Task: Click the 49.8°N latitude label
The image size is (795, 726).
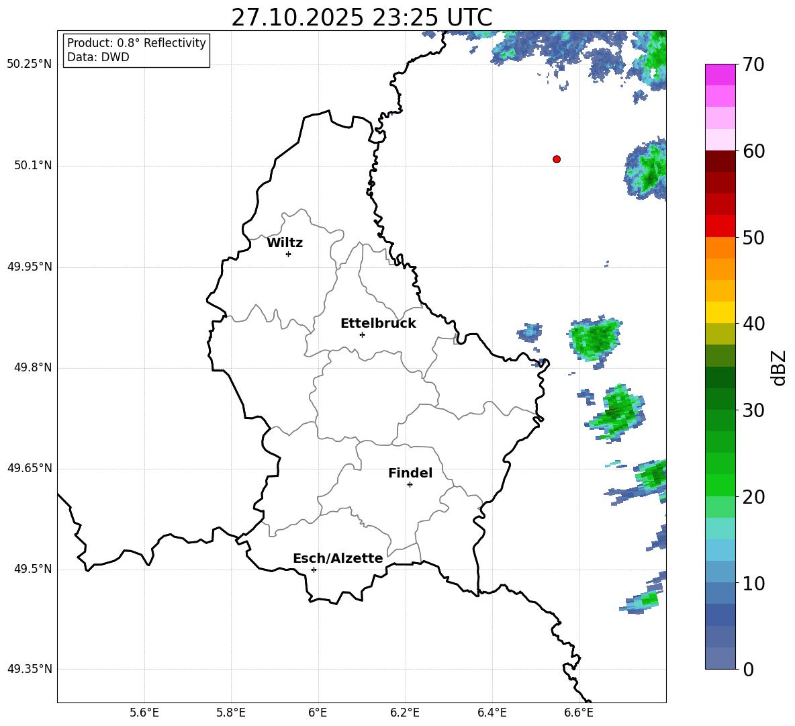Action: (x=33, y=367)
